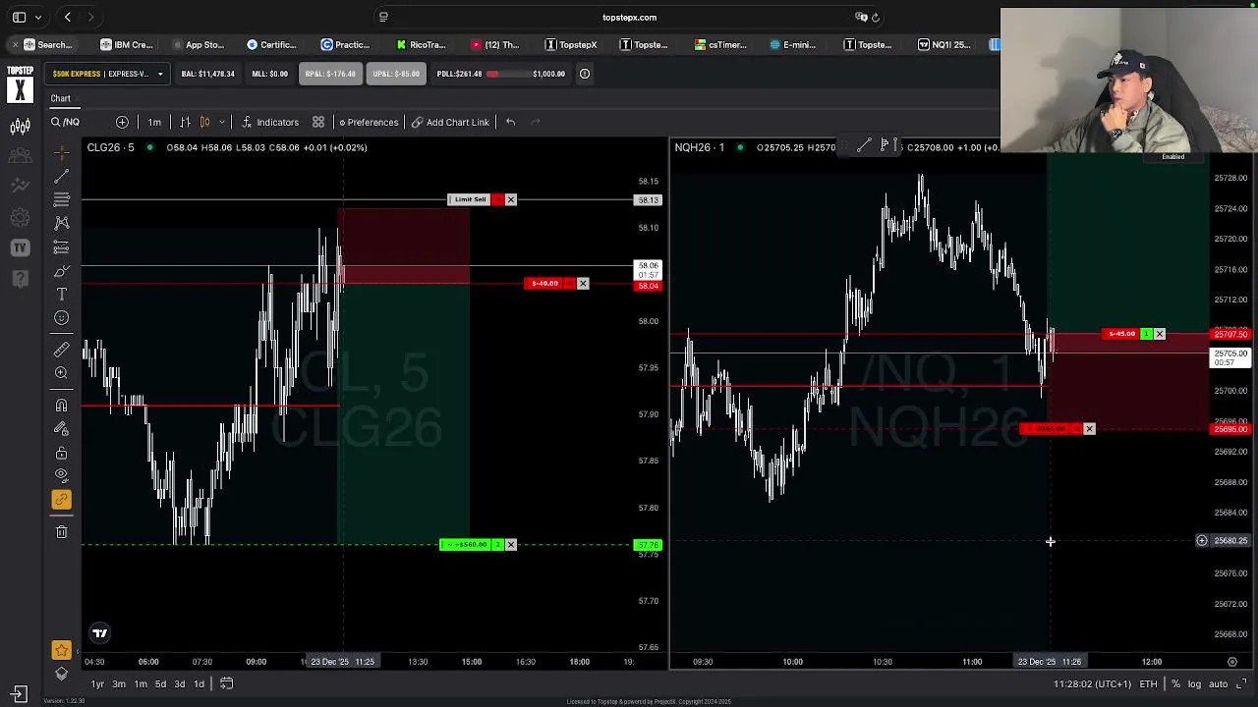The image size is (1258, 707).
Task: Click the BAL $11,478.34 display
Action: [207, 74]
